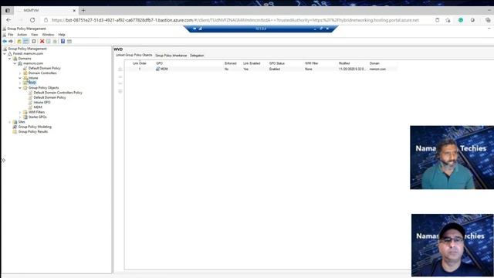494x278 pixels.
Task: Expand the Sites tree node
Action: pyautogui.click(x=10, y=122)
